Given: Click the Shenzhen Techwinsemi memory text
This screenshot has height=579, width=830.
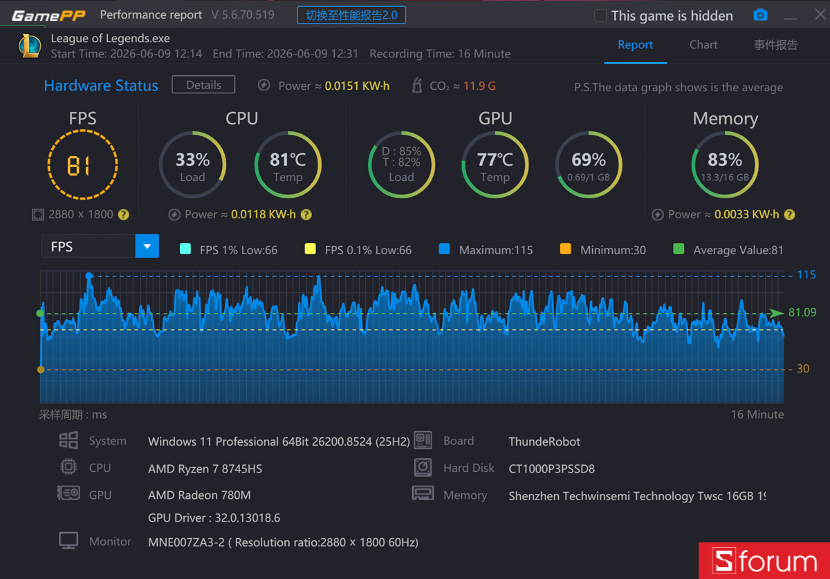Looking at the screenshot, I should click(x=637, y=496).
